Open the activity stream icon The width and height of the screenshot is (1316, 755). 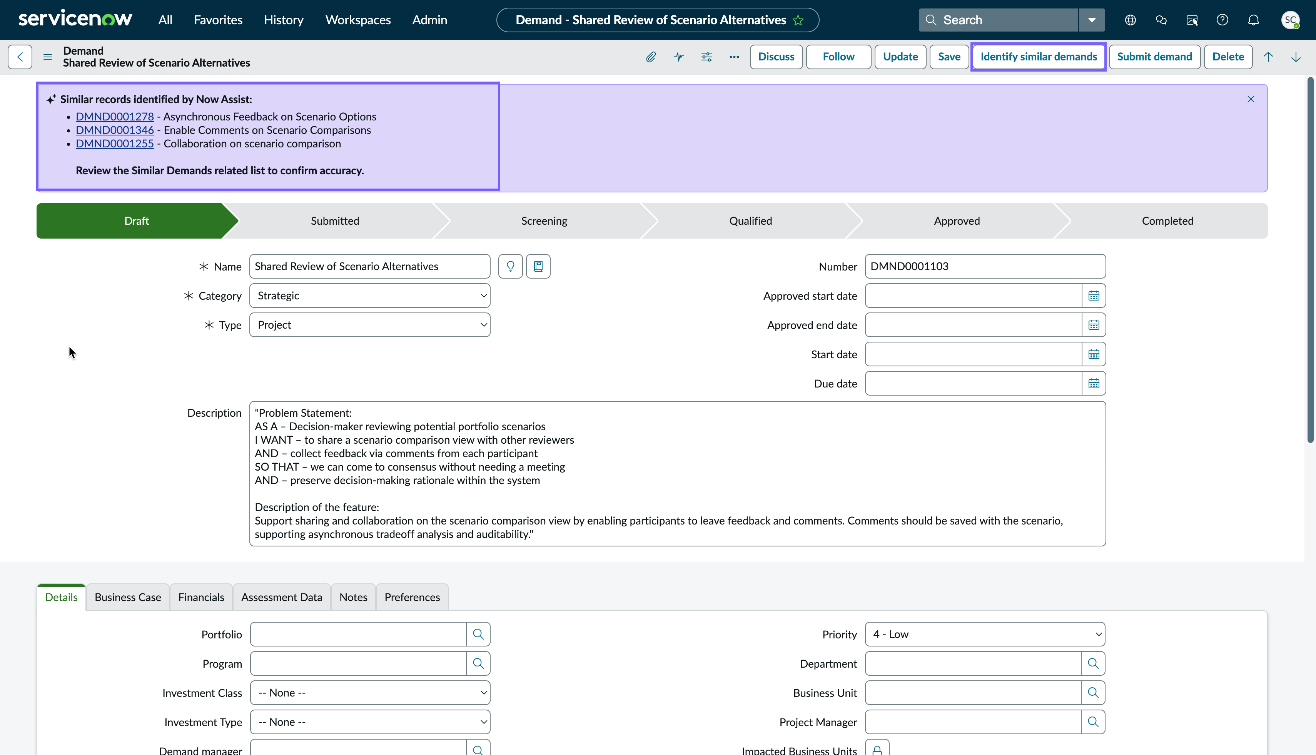[x=679, y=57]
